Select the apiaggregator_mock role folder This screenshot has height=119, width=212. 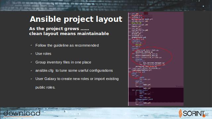click(144, 99)
